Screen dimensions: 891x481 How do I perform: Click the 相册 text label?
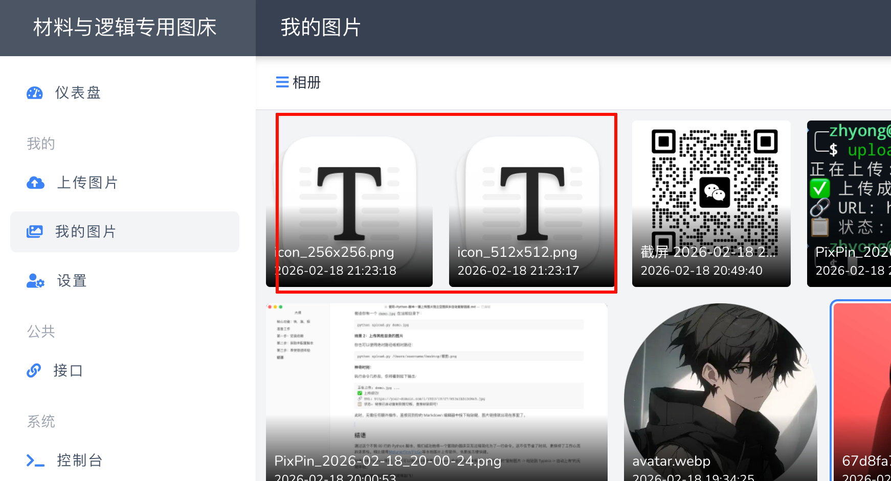(306, 82)
